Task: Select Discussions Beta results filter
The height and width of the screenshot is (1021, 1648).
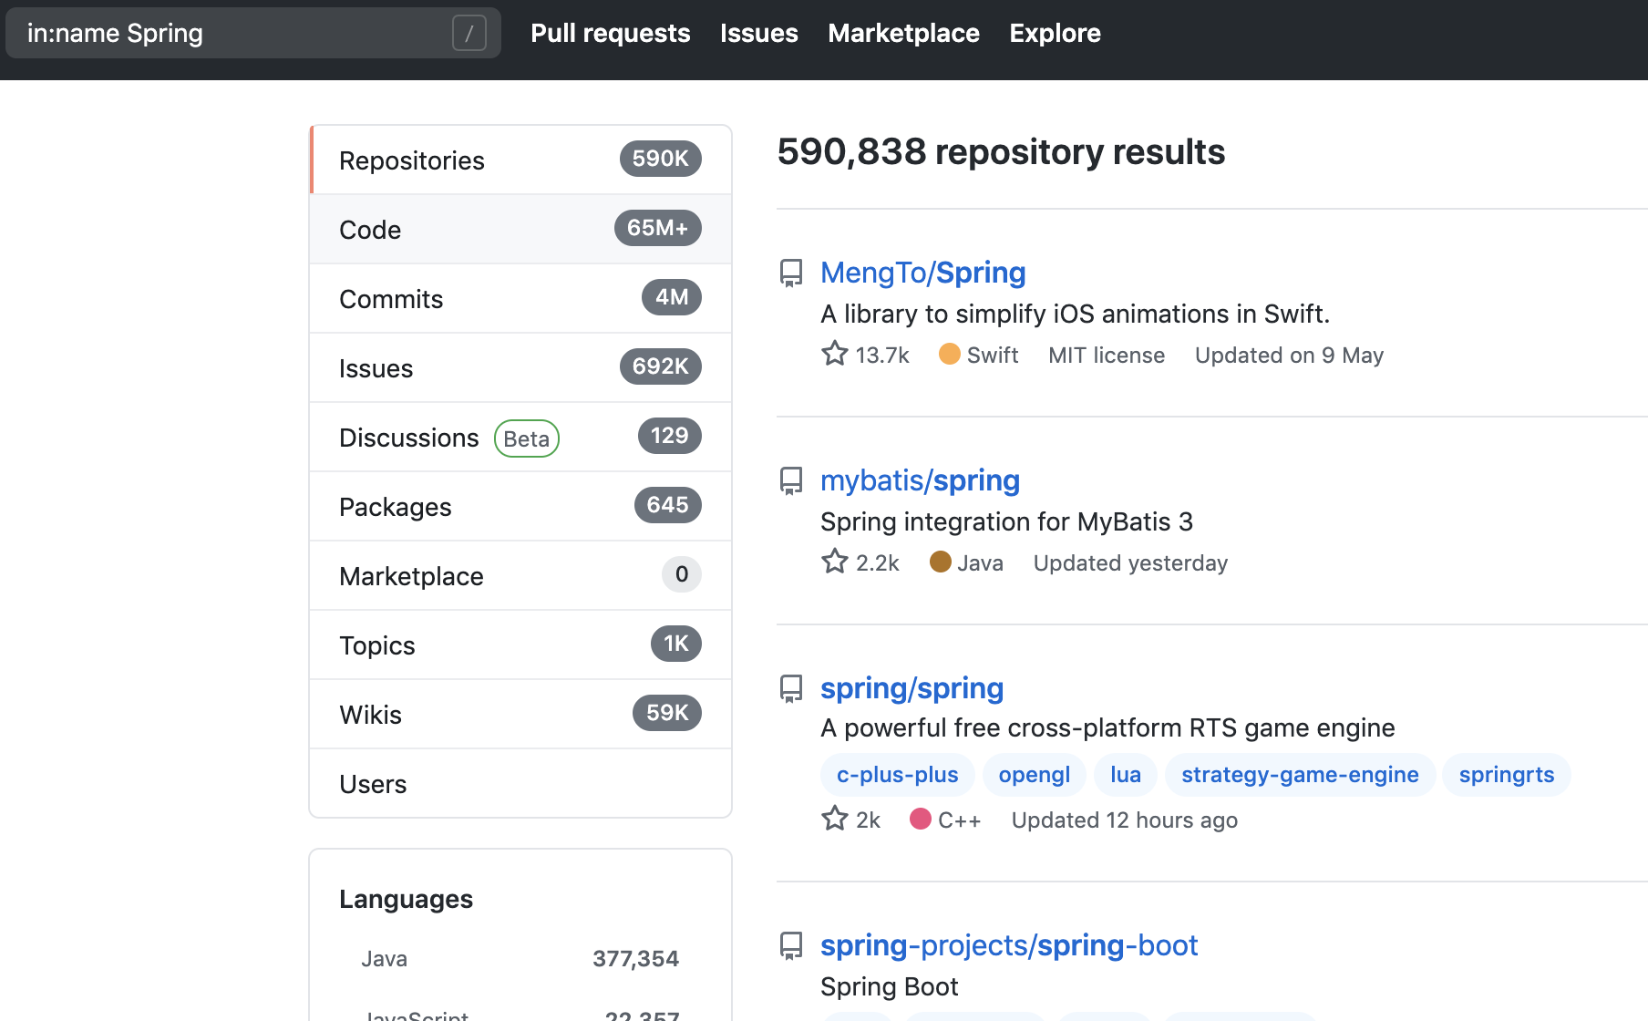Action: 520,437
